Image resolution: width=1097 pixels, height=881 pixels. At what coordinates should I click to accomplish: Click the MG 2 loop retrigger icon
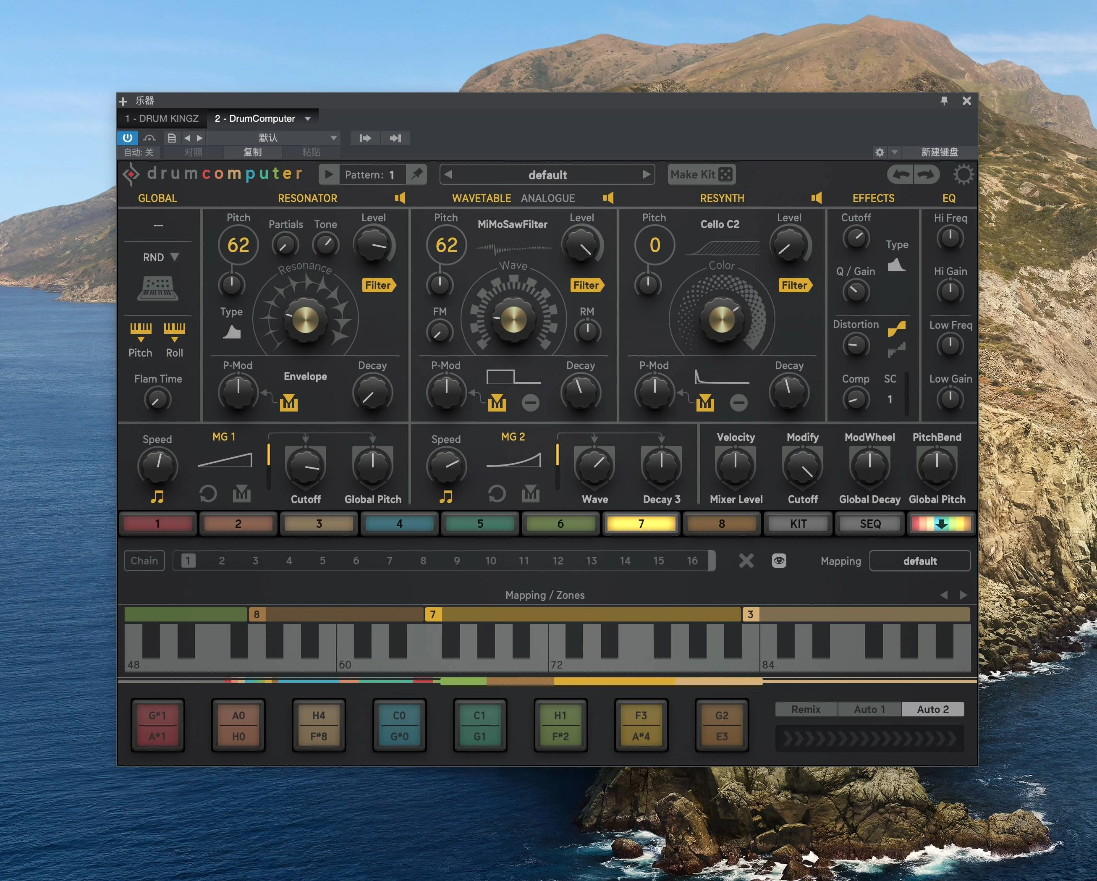(497, 493)
